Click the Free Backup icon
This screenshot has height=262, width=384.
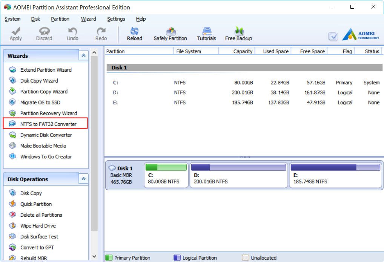pos(239,31)
